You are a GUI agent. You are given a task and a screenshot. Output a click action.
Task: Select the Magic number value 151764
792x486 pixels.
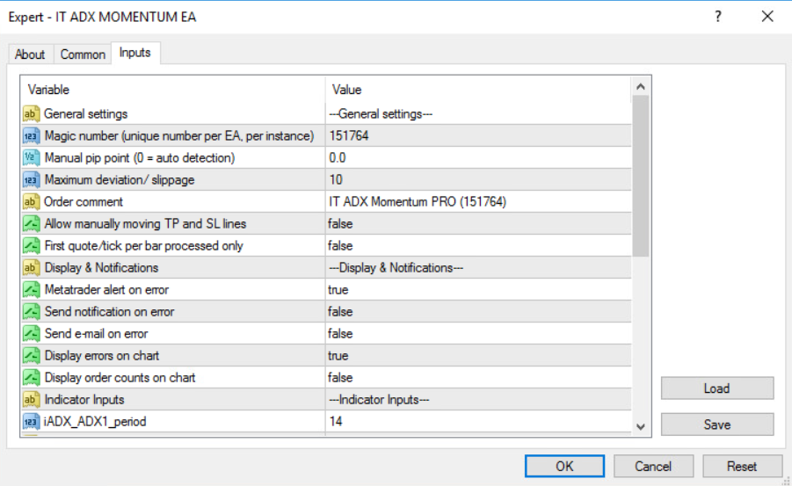[348, 136]
